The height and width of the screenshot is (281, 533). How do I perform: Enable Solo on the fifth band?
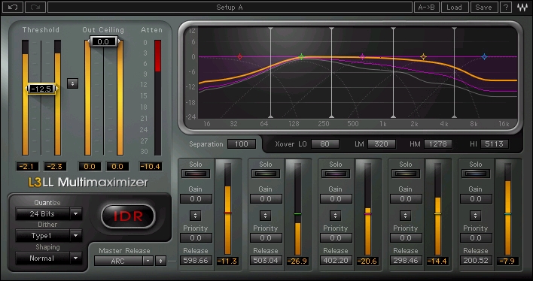pyautogui.click(x=476, y=174)
